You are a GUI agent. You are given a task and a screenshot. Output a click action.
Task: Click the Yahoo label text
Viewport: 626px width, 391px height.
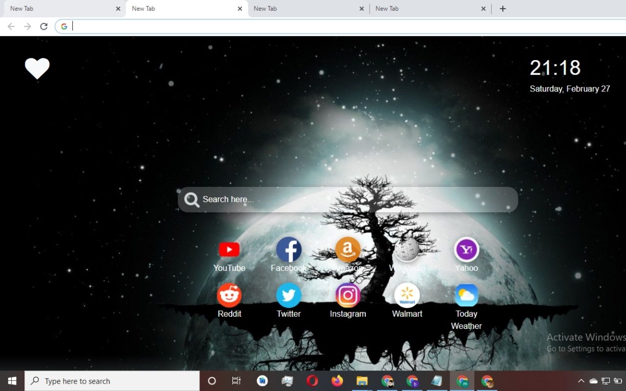[466, 268]
